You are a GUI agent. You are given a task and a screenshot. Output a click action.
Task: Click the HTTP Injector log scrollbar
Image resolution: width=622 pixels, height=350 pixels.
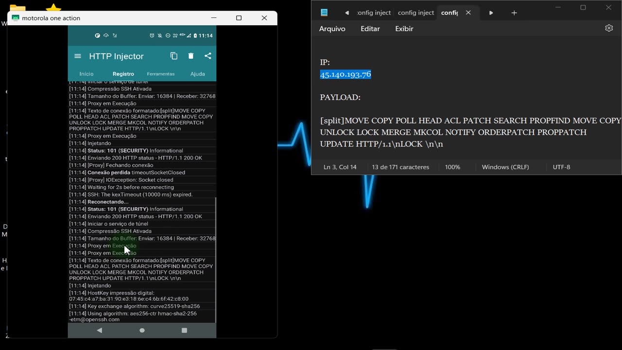[215, 260]
